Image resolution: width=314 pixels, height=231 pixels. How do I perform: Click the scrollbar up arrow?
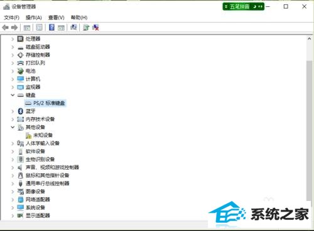[x=309, y=39]
